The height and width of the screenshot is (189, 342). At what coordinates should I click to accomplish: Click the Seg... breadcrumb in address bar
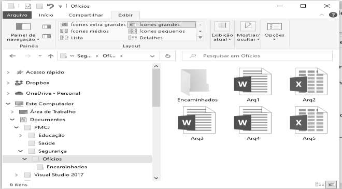coord(84,56)
